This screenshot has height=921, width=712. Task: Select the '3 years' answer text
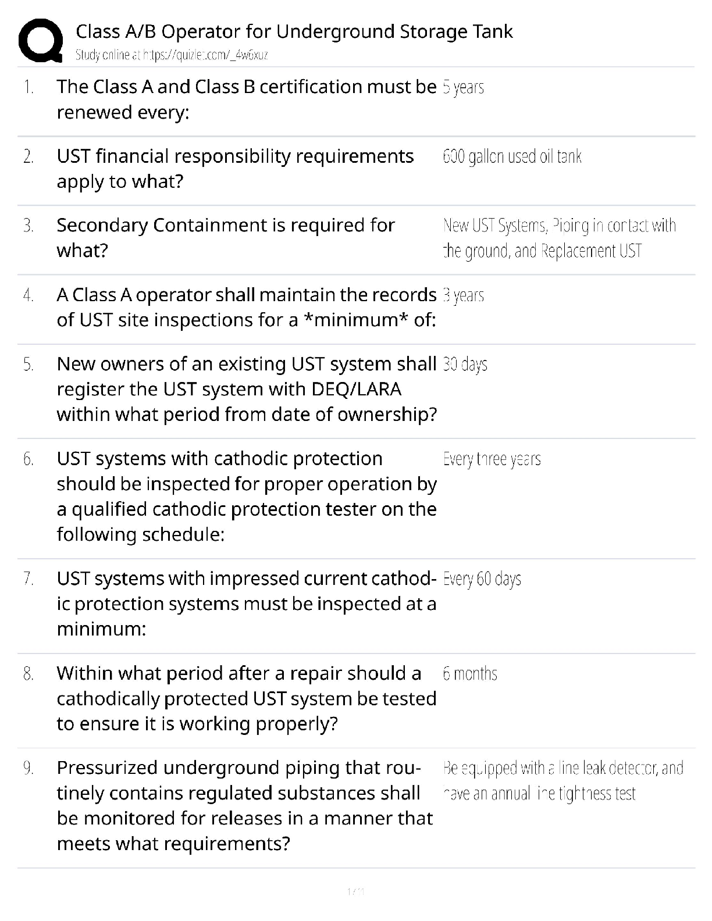tap(463, 295)
